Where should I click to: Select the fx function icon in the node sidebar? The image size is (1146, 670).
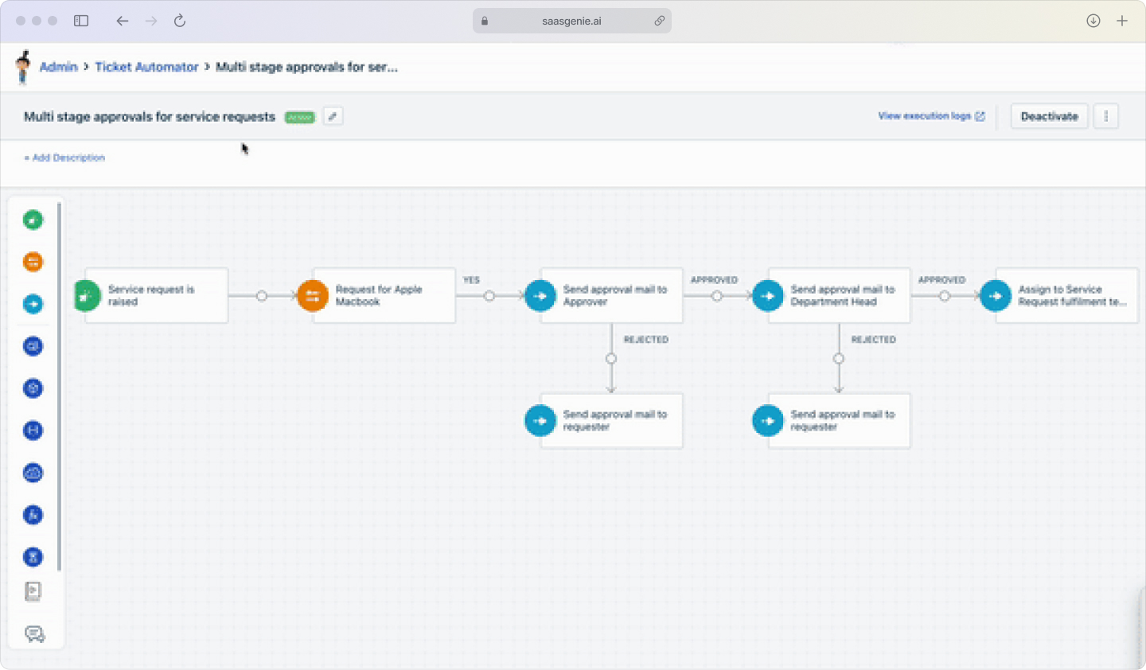pos(33,515)
